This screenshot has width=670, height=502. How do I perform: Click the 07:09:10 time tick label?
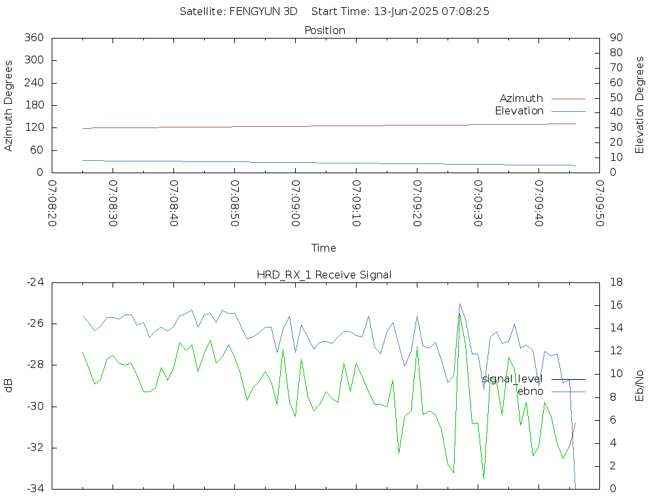357,203
